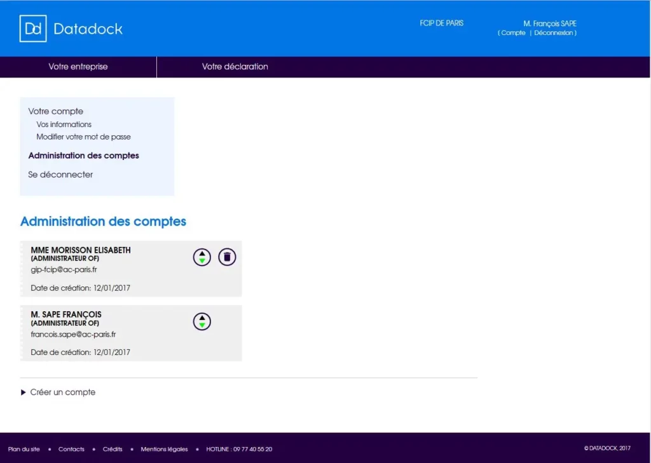651x463 pixels.
Task: Delete Mme Morisson Elisabeth account trash icon
Action: pos(227,257)
